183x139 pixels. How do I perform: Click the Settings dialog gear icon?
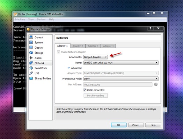click(x=28, y=29)
